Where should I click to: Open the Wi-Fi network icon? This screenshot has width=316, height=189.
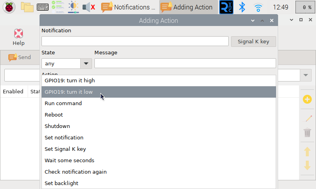[x=258, y=7]
